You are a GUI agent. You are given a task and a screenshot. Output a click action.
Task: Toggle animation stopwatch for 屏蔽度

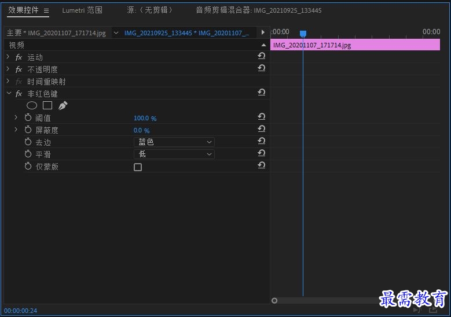coord(28,130)
